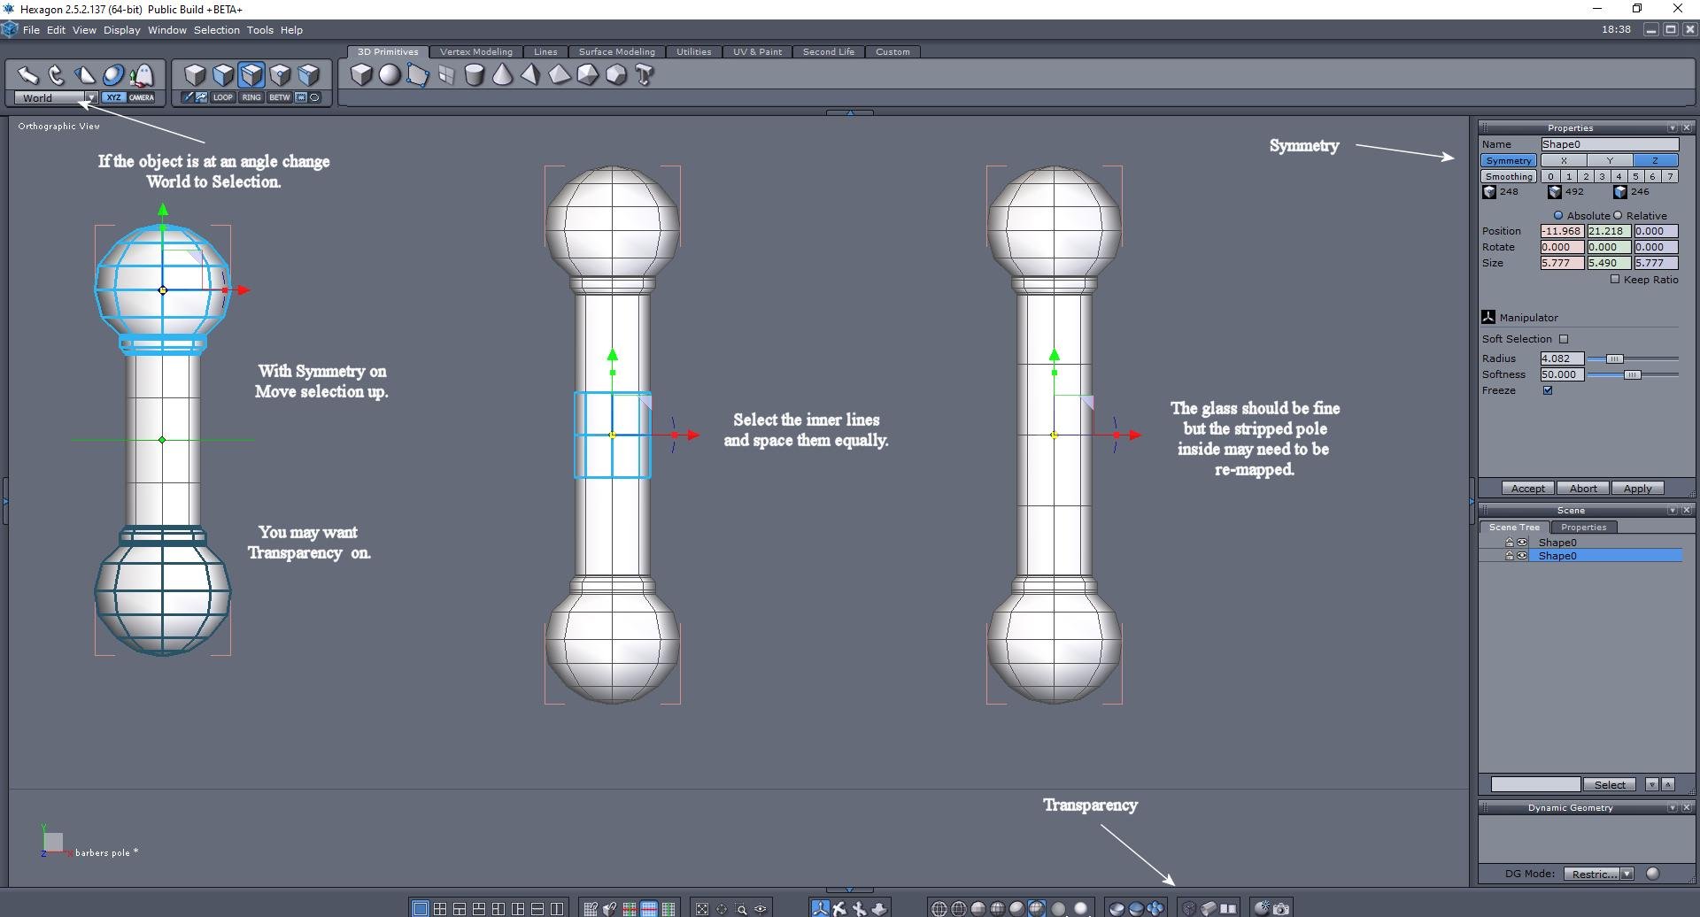Toggle XYZ manipulator orientation

pos(113,97)
